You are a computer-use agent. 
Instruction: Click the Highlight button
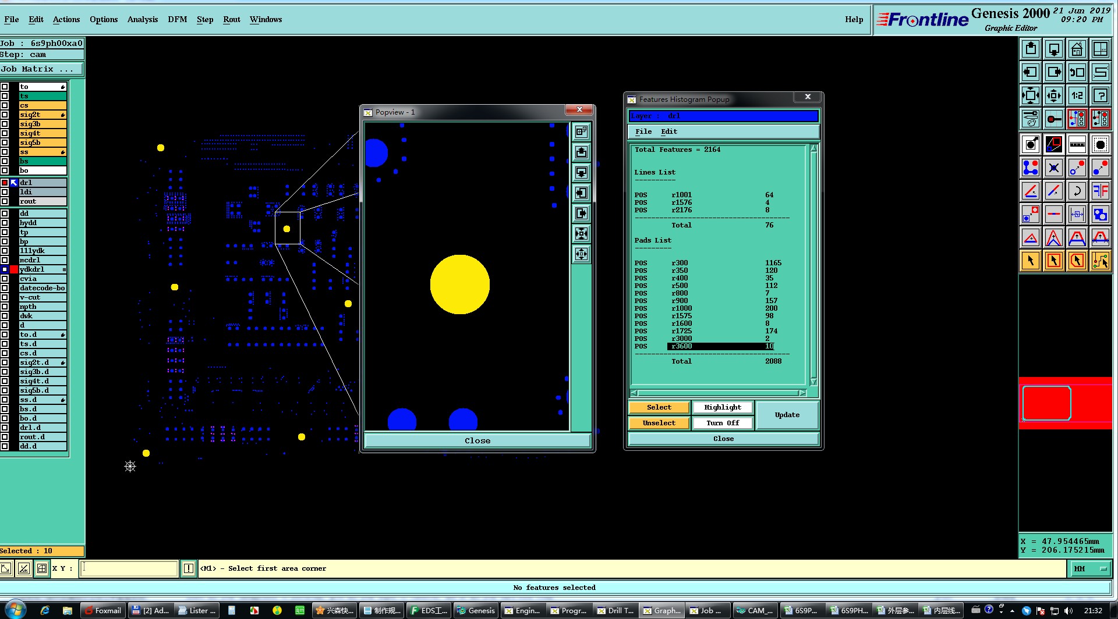pos(723,407)
